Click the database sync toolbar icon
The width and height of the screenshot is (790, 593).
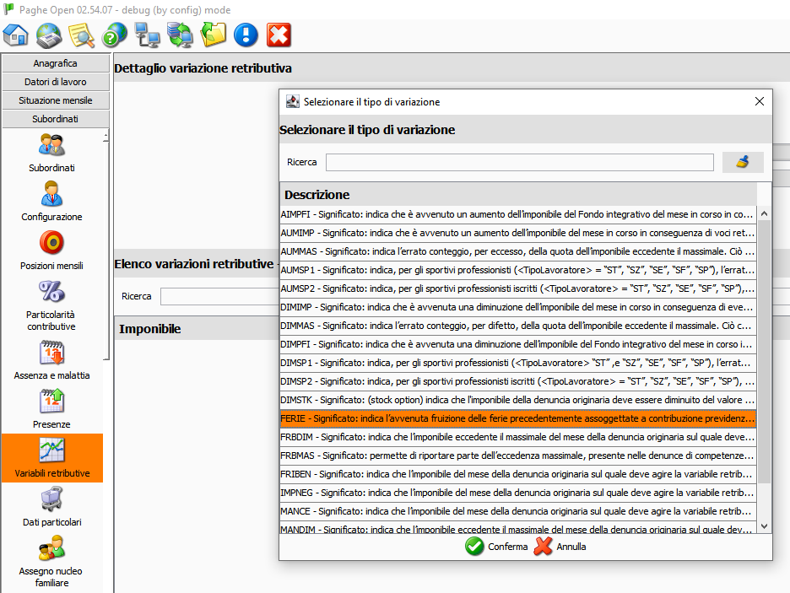181,35
